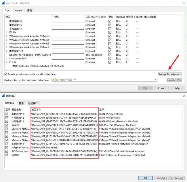Uncheck display checkbox for SV-Connection in Manage Interfaces
This screenshot has height=182, width=187.
[7, 151]
